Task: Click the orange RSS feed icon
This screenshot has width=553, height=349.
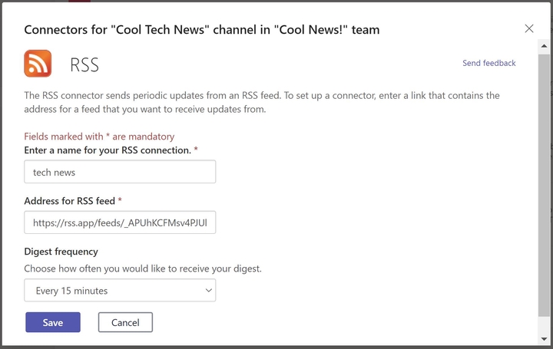Action: (x=38, y=64)
